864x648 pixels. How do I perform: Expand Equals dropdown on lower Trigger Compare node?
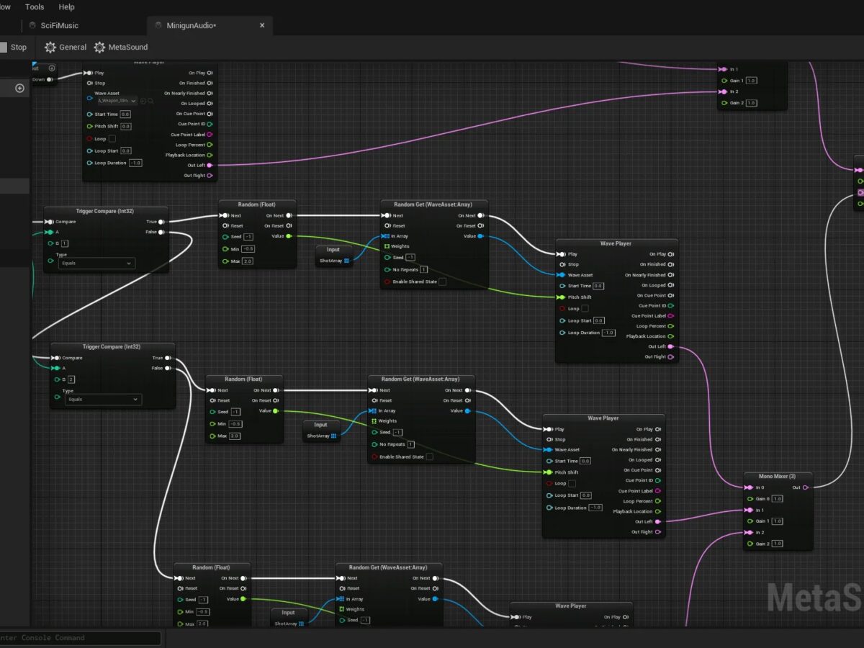pyautogui.click(x=104, y=400)
